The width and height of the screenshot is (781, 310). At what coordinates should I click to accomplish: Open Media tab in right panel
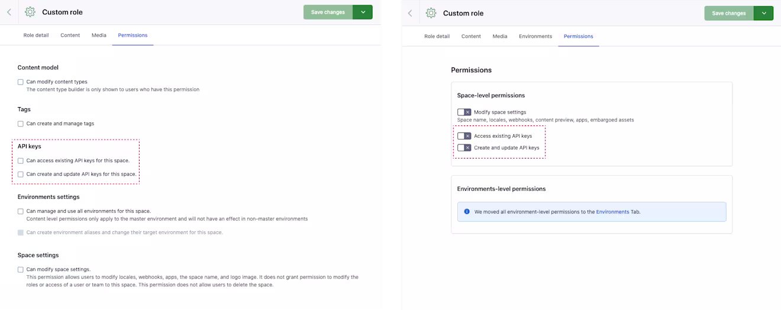500,36
